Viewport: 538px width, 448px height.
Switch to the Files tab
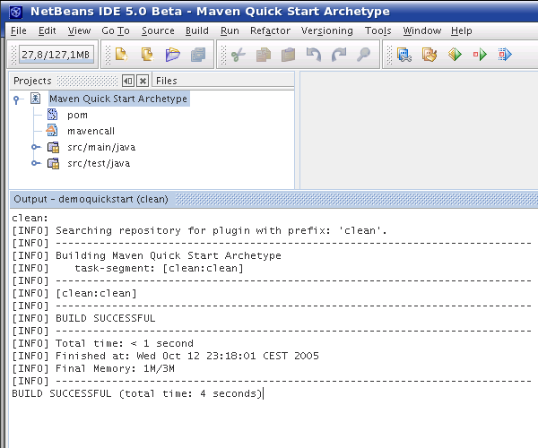pos(166,81)
